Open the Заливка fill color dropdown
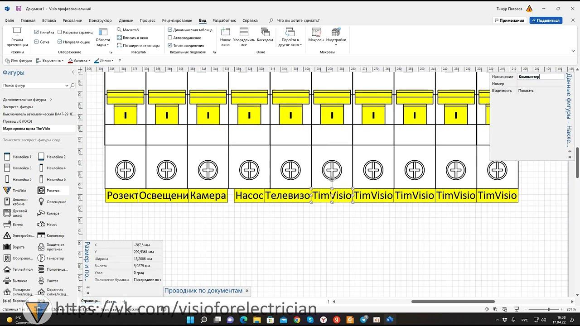Screen dimensions: 580x326 tap(79, 60)
